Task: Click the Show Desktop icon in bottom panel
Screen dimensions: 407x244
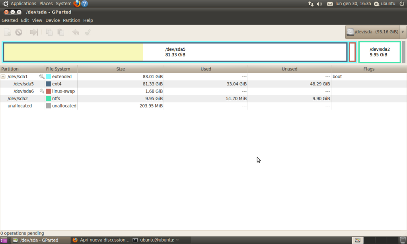Action: coord(4,240)
